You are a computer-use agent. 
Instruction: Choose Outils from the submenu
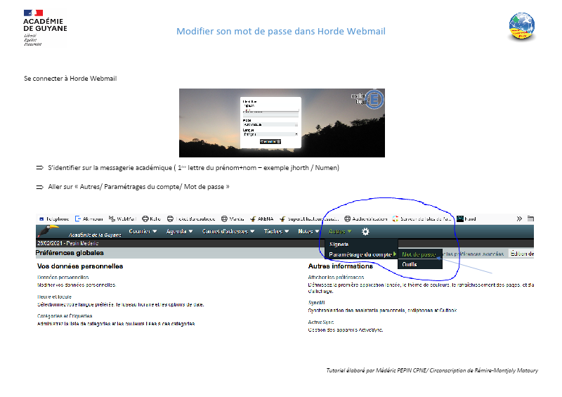[410, 264]
